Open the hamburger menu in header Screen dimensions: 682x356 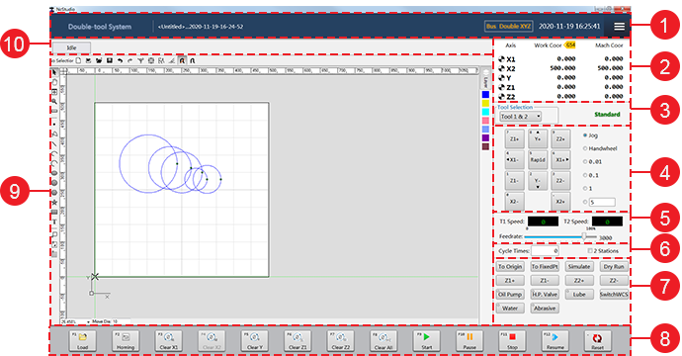coord(620,27)
